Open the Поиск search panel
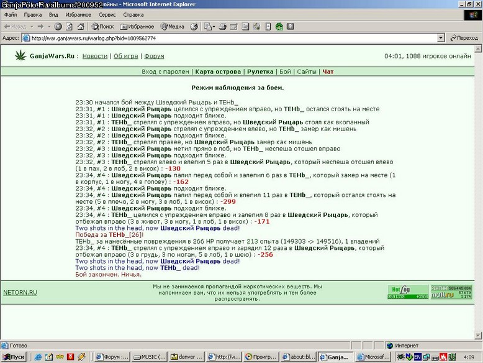 click(x=103, y=27)
